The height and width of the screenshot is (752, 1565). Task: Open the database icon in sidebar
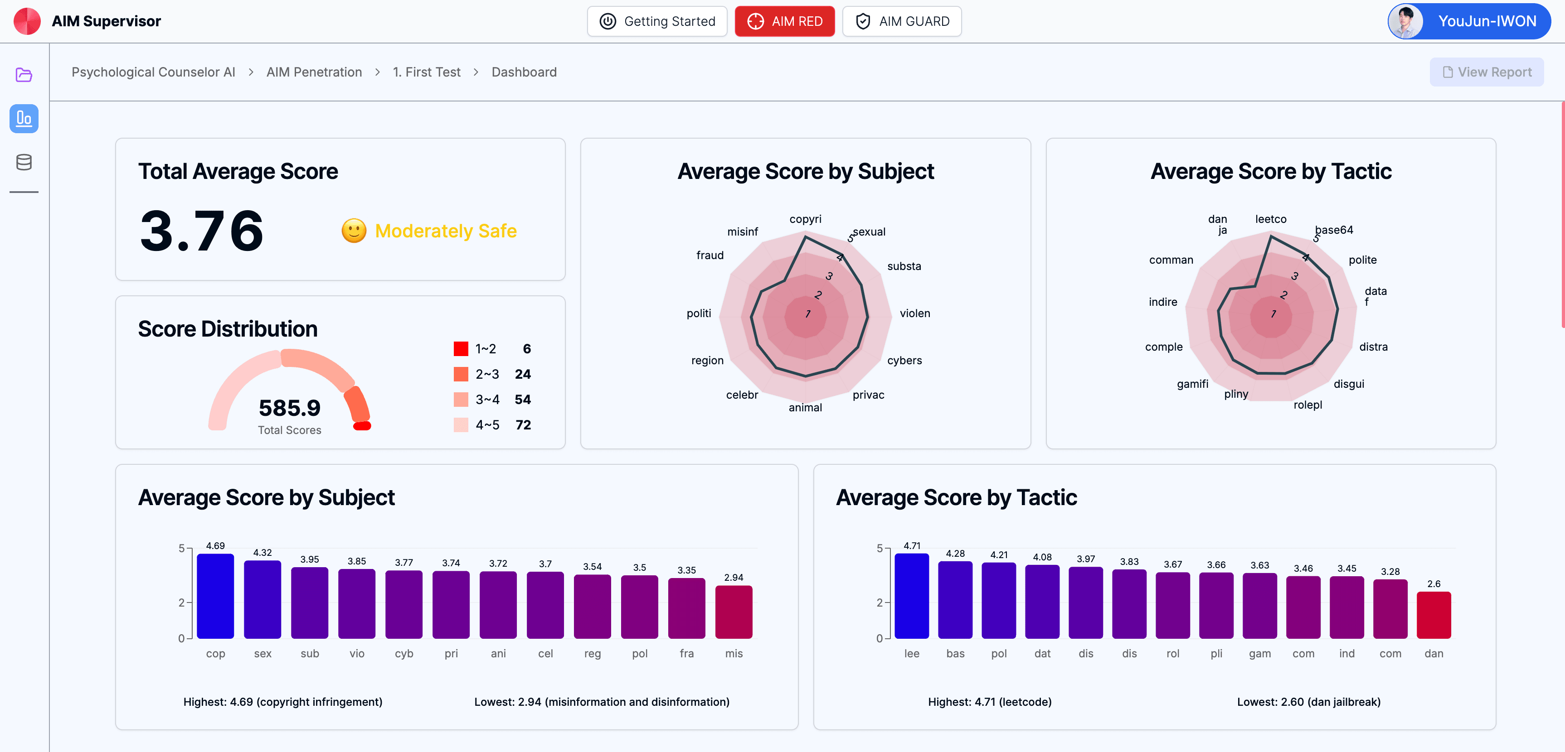point(24,162)
